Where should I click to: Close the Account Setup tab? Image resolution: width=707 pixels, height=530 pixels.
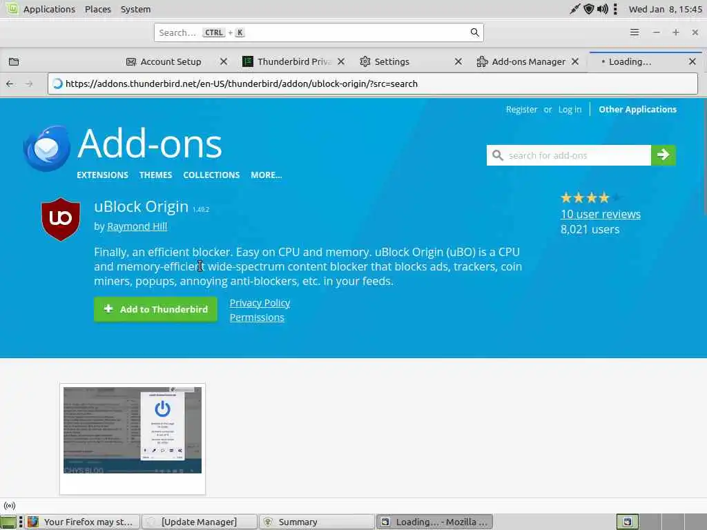(x=224, y=61)
